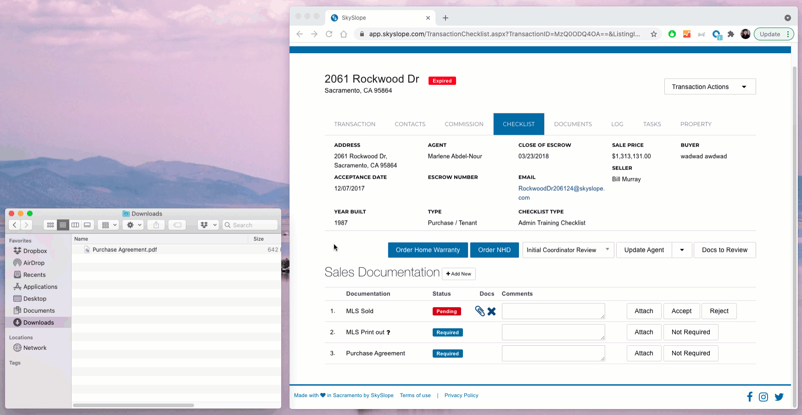The width and height of the screenshot is (802, 415).
Task: Open Finder Dropbox toolbar dropdown
Action: tap(208, 225)
